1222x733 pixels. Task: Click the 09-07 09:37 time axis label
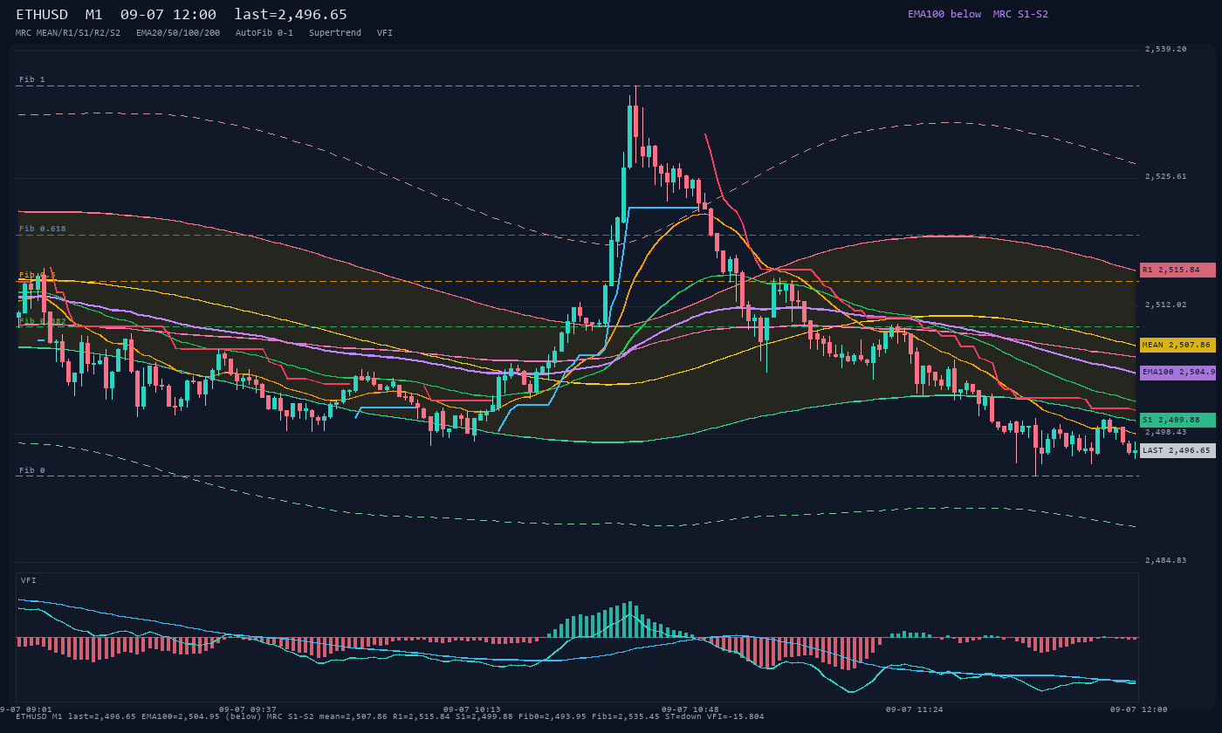point(247,709)
